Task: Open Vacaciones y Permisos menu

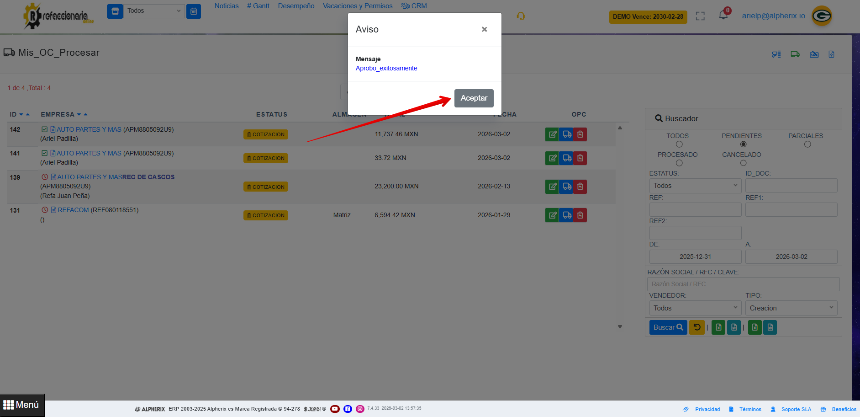Action: coord(358,6)
